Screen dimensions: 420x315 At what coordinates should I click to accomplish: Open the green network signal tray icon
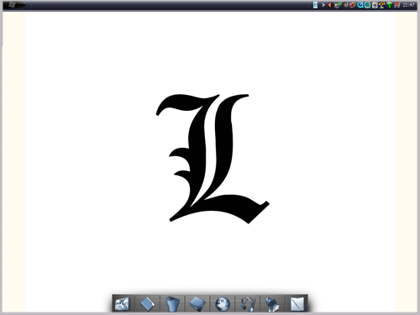[390, 5]
